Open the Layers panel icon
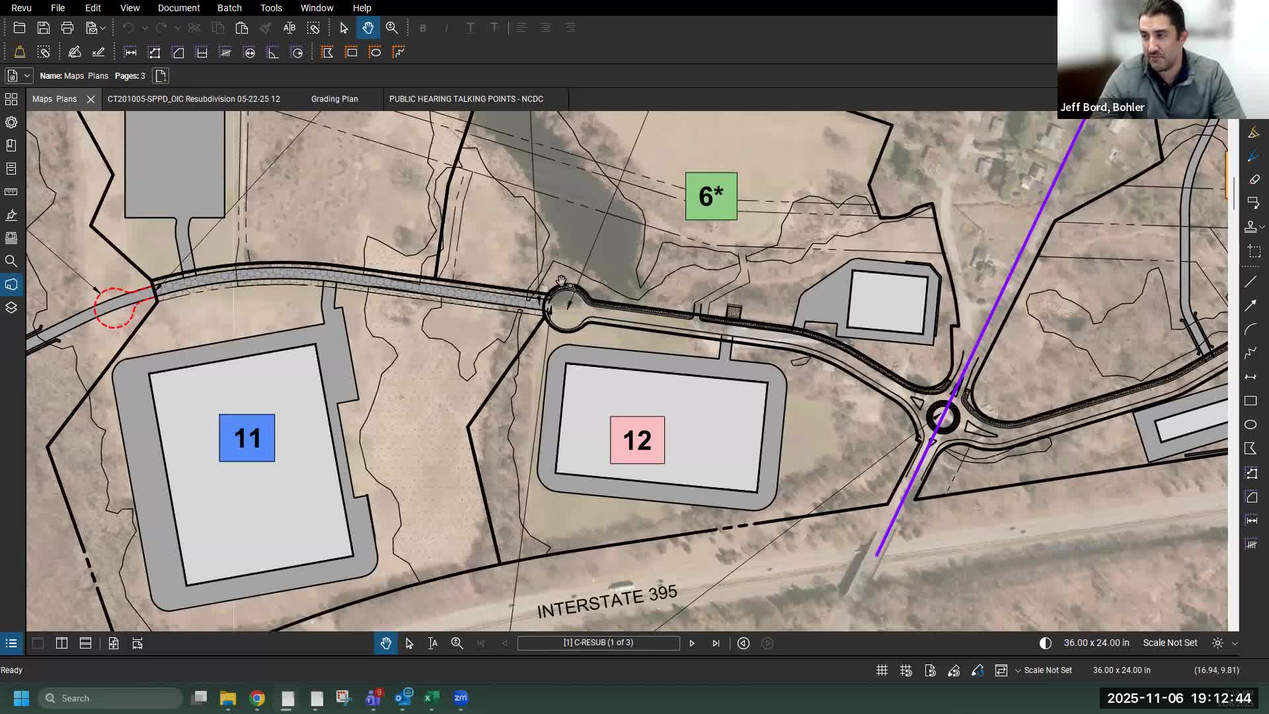The width and height of the screenshot is (1269, 714). click(x=11, y=307)
